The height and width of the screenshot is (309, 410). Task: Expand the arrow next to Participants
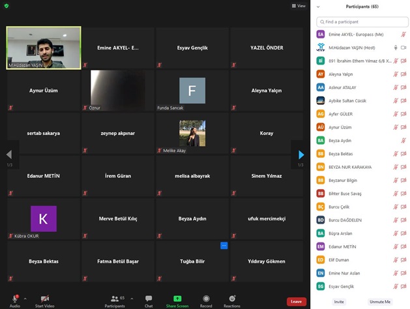tap(132, 299)
